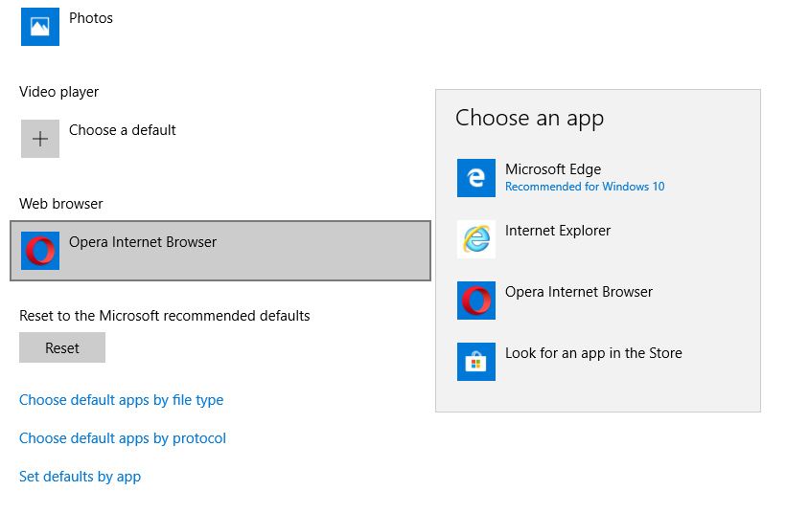
Task: Open Choose default apps by file type
Action: coord(121,400)
